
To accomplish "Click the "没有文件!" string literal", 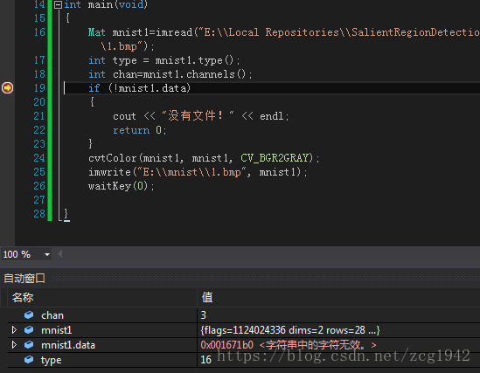I will (x=198, y=116).
